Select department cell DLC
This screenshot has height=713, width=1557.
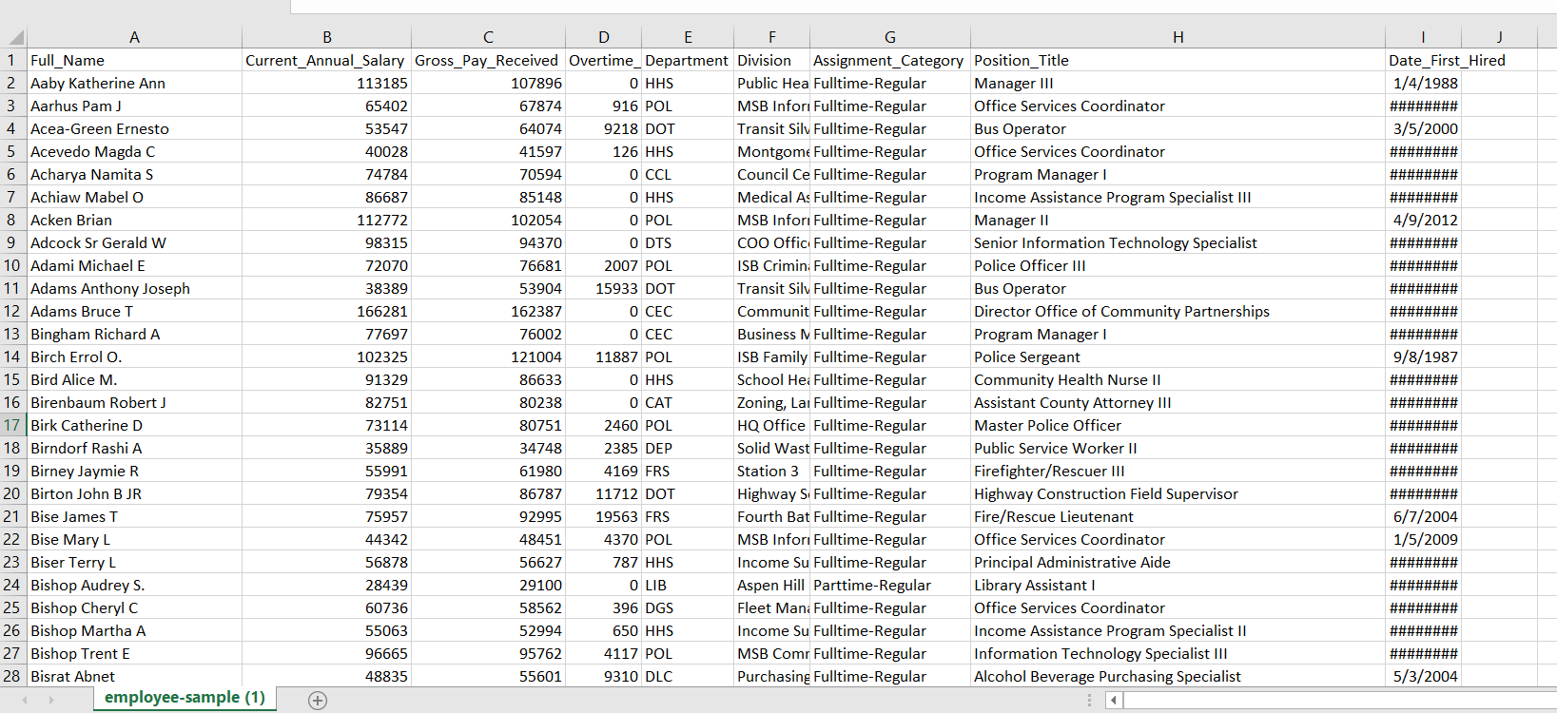[x=688, y=676]
